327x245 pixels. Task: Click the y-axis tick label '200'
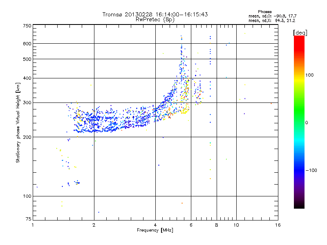click(x=27, y=137)
